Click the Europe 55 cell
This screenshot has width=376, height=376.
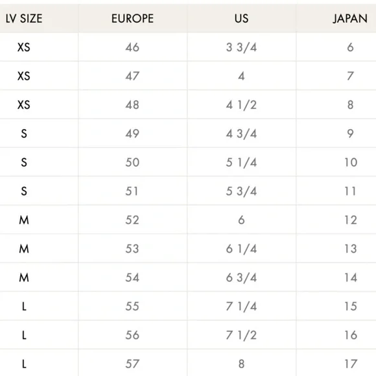(132, 306)
